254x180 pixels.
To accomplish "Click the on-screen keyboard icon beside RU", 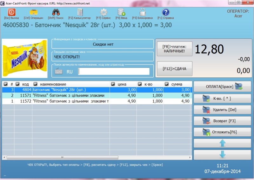I will pyautogui.click(x=59, y=72).
